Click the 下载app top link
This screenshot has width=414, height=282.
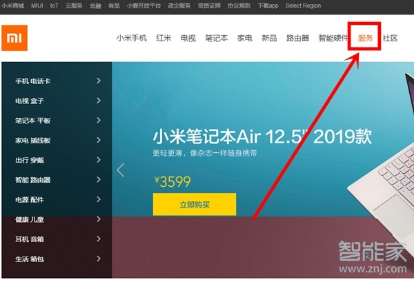pos(268,6)
